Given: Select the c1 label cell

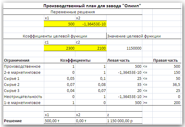Looking at the screenshot, I should pyautogui.click(x=60, y=42).
